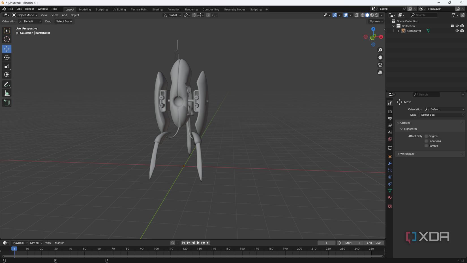
Task: Select the Scale tool
Action: pyautogui.click(x=7, y=66)
